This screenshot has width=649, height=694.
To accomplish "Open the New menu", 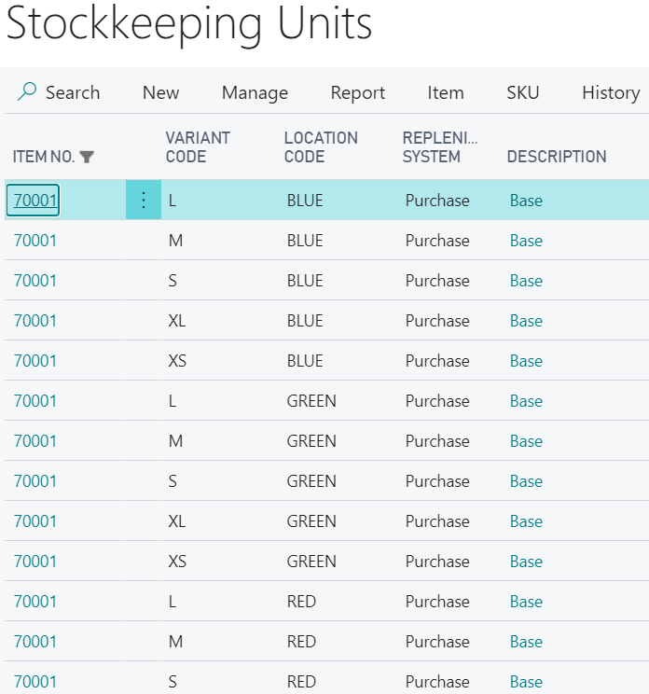I will 160,93.
